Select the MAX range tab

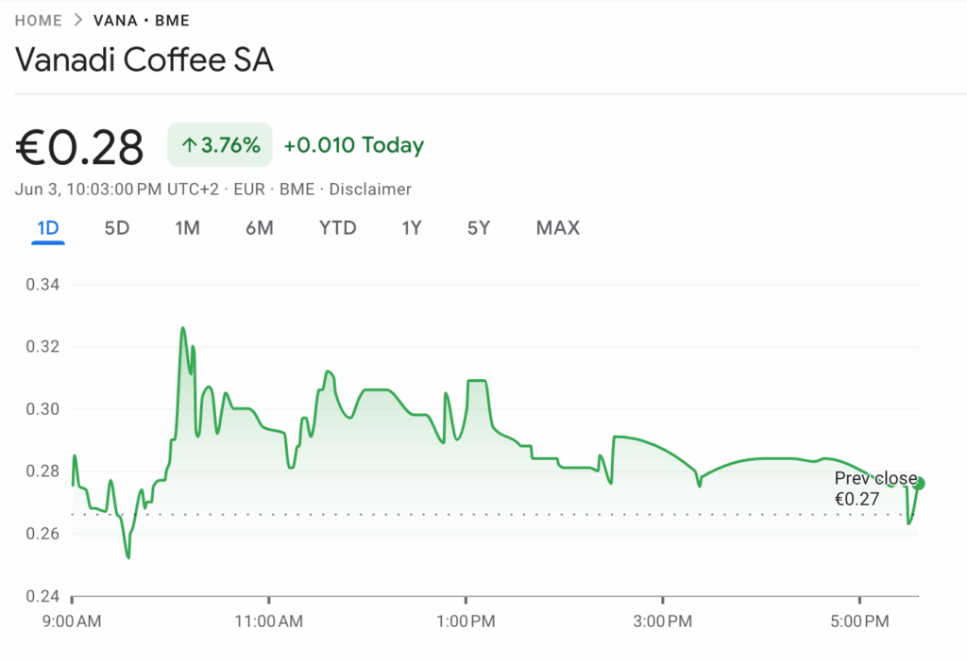pyautogui.click(x=557, y=228)
